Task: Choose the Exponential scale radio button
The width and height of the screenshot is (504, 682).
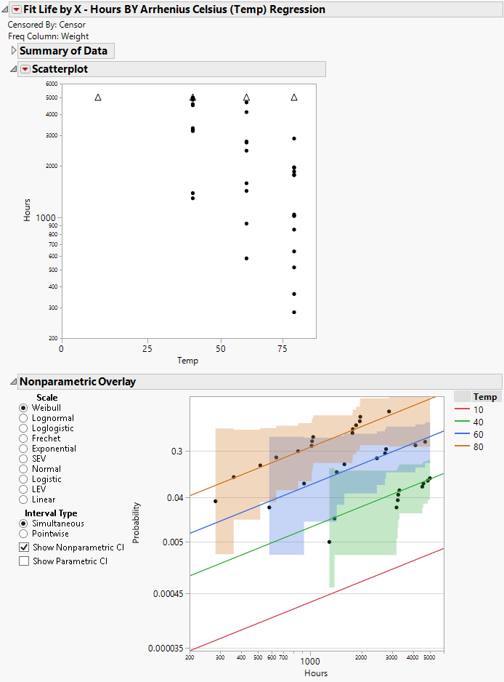Action: [24, 449]
